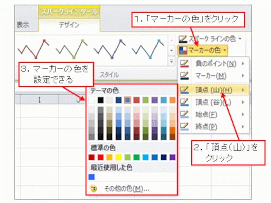Image resolution: width=271 pixels, height=203 pixels.
Task: Expand the 終点(P) submenu arrow
Action: (x=243, y=127)
